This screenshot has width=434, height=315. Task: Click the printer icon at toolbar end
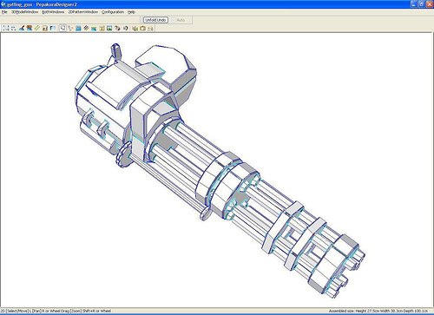pyautogui.click(x=150, y=28)
